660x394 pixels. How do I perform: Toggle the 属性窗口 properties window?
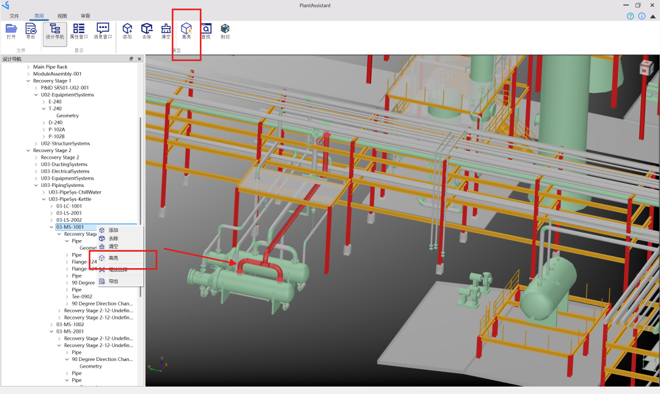[x=79, y=31]
